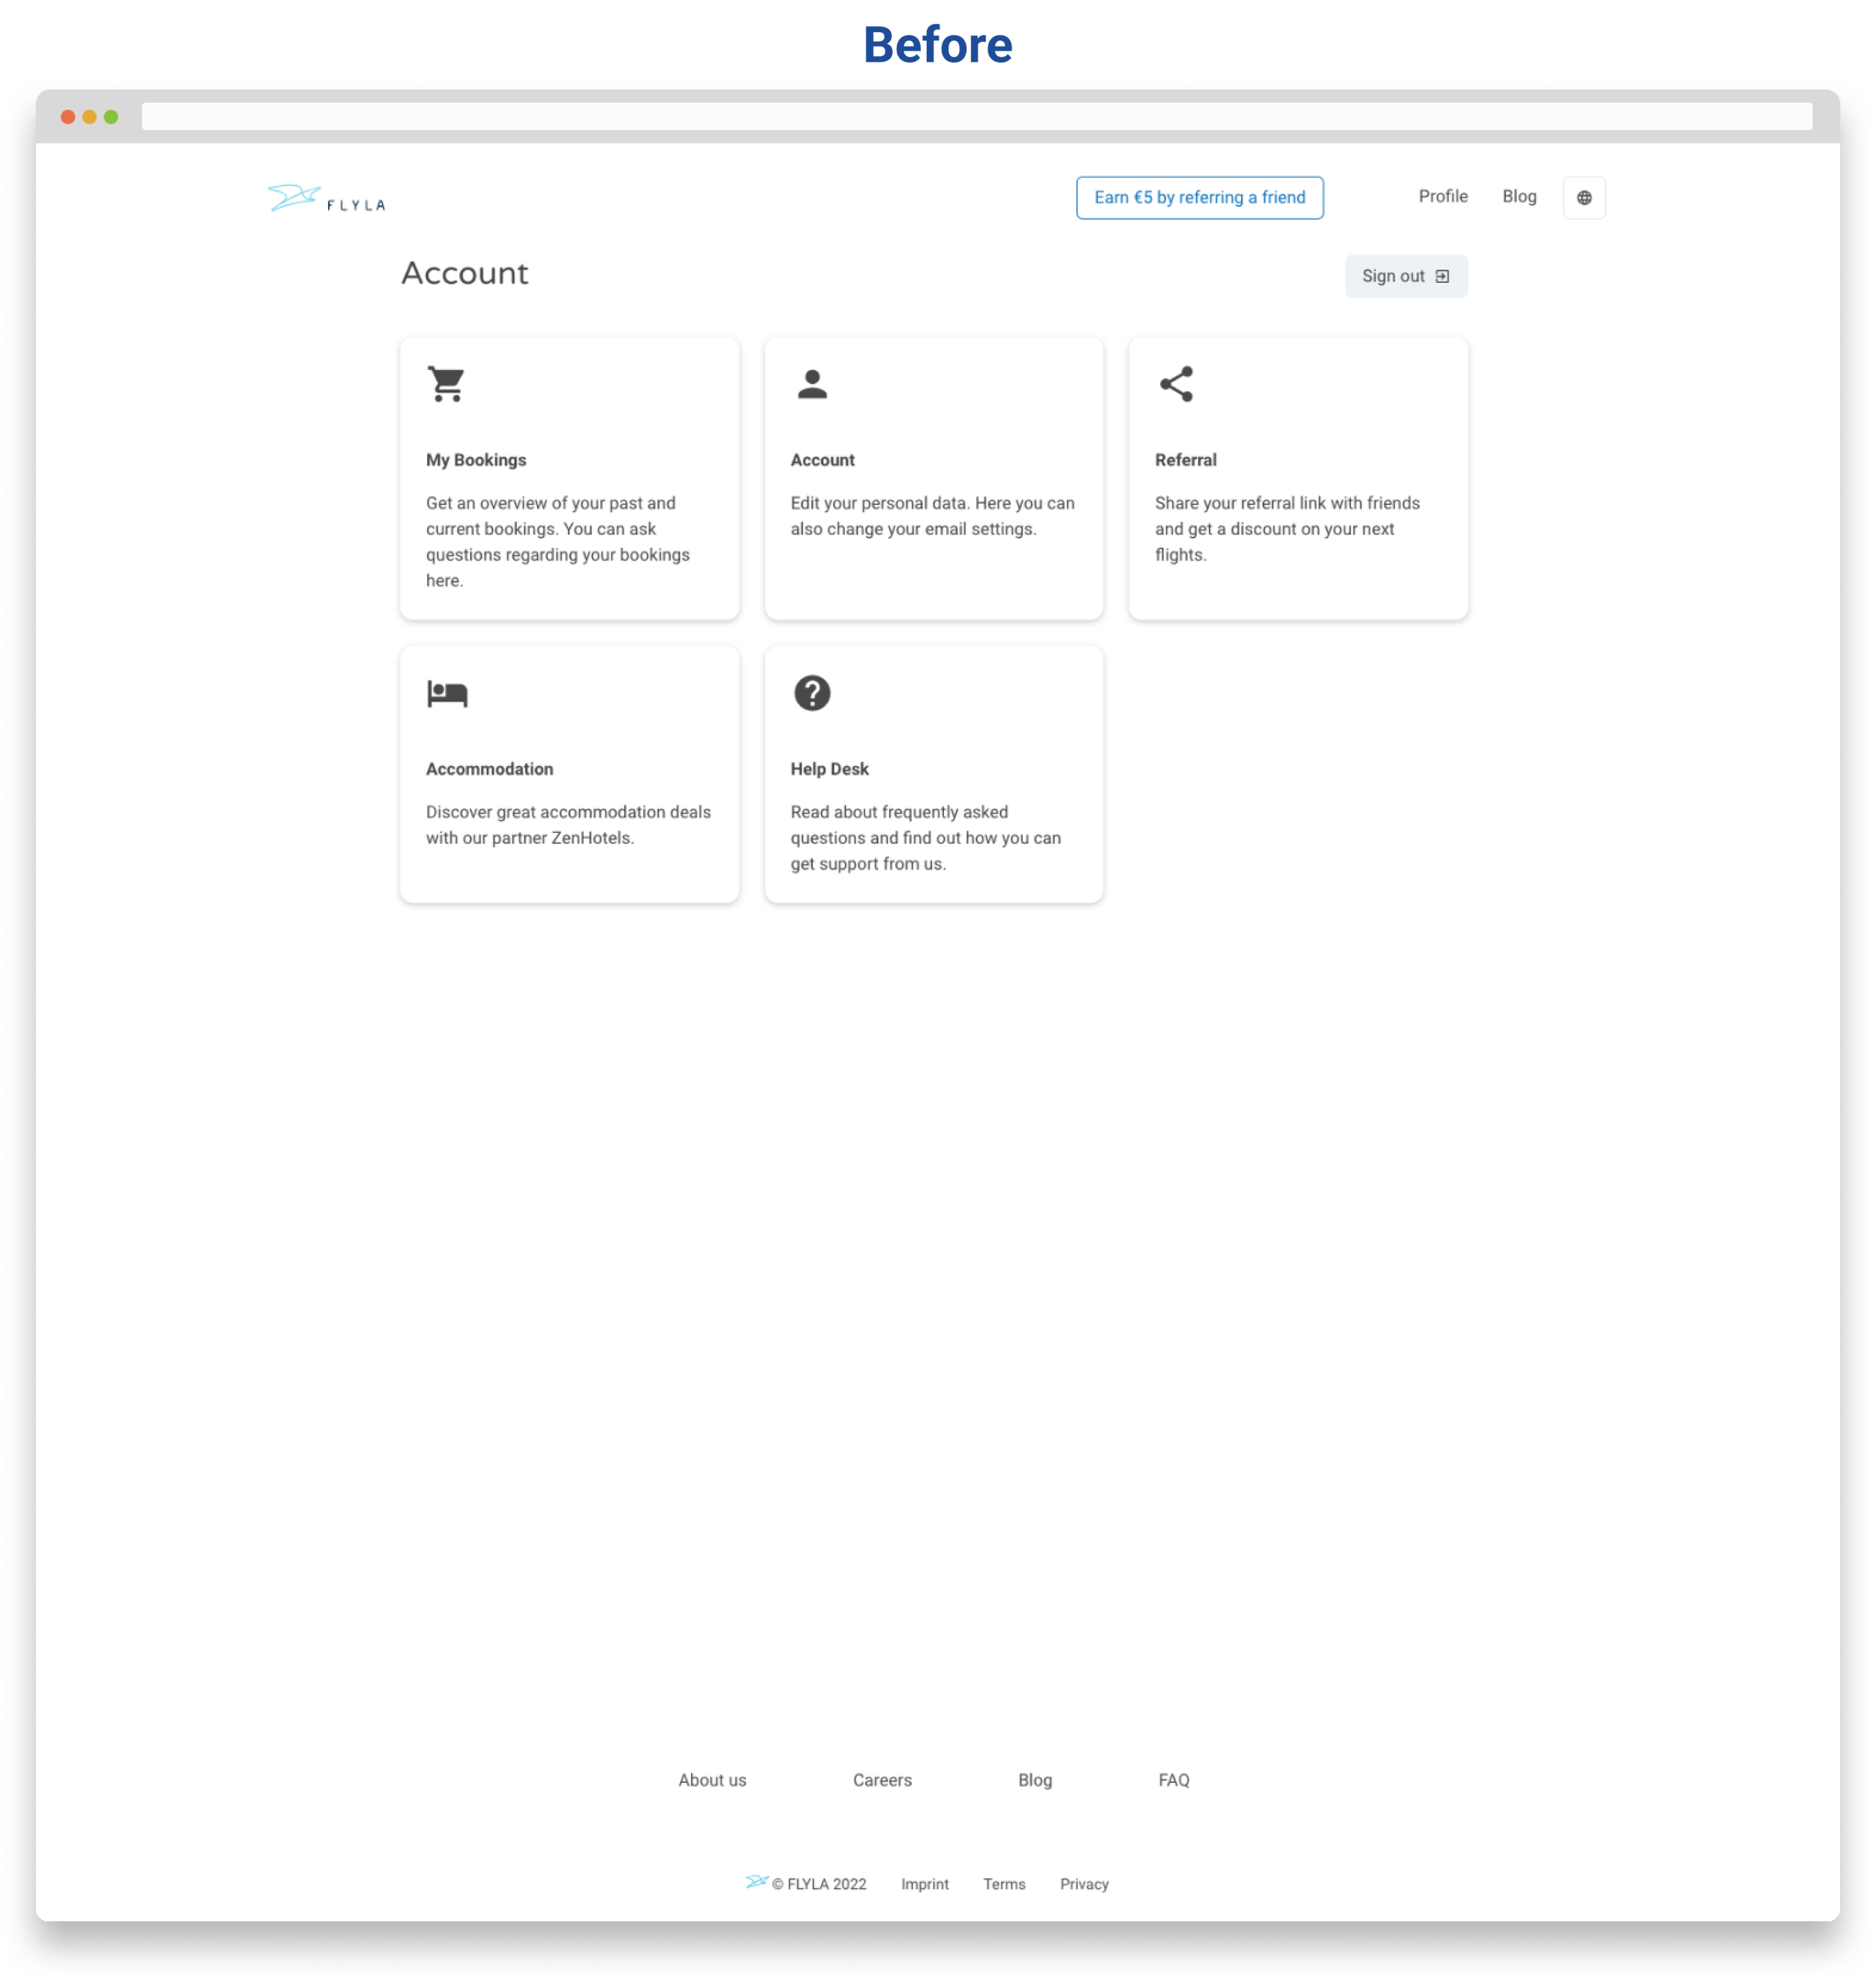1876x1981 pixels.
Task: Open the About us footer link
Action: [712, 1780]
